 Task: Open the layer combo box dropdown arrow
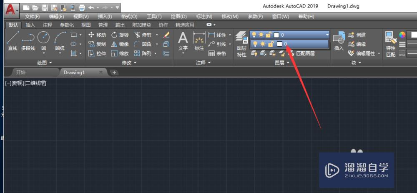click(327, 35)
